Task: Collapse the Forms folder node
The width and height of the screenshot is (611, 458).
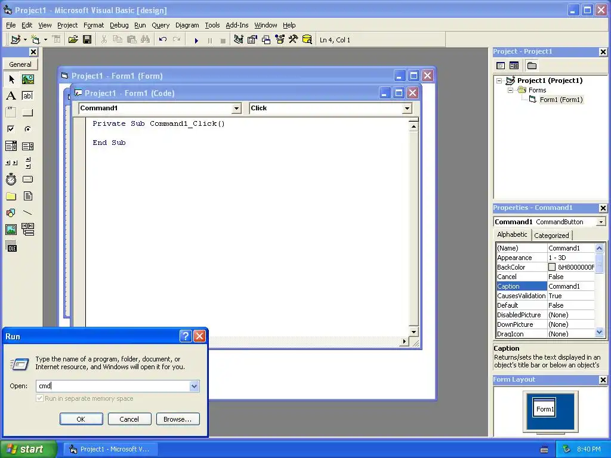Action: pyautogui.click(x=510, y=91)
